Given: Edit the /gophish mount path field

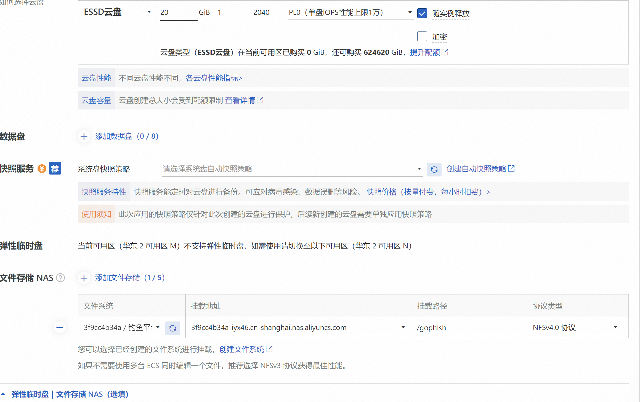Looking at the screenshot, I should tap(469, 328).
